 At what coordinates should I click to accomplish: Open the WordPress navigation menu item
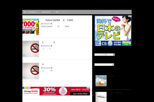point(32,12)
